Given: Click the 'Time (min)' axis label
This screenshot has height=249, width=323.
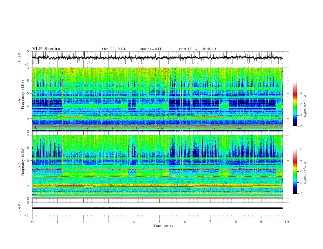Looking at the screenshot, I should click(x=163, y=226).
